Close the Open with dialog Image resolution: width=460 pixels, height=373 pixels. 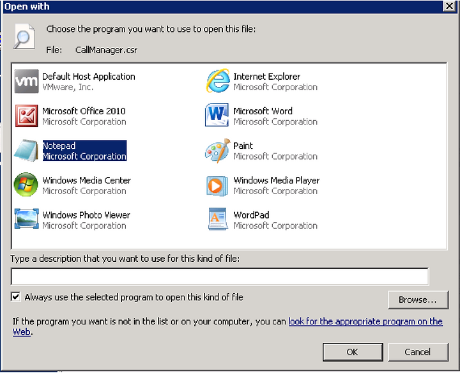(449, 6)
